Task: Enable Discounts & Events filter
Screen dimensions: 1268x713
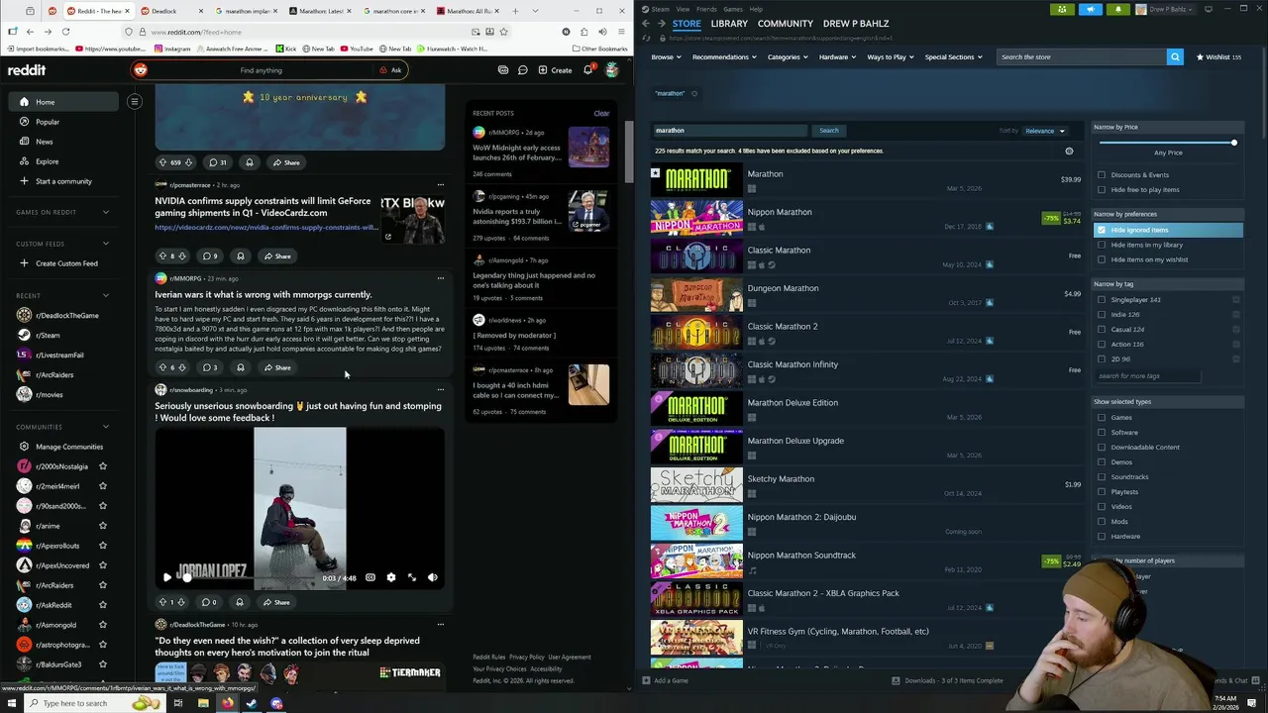Action: (1102, 174)
